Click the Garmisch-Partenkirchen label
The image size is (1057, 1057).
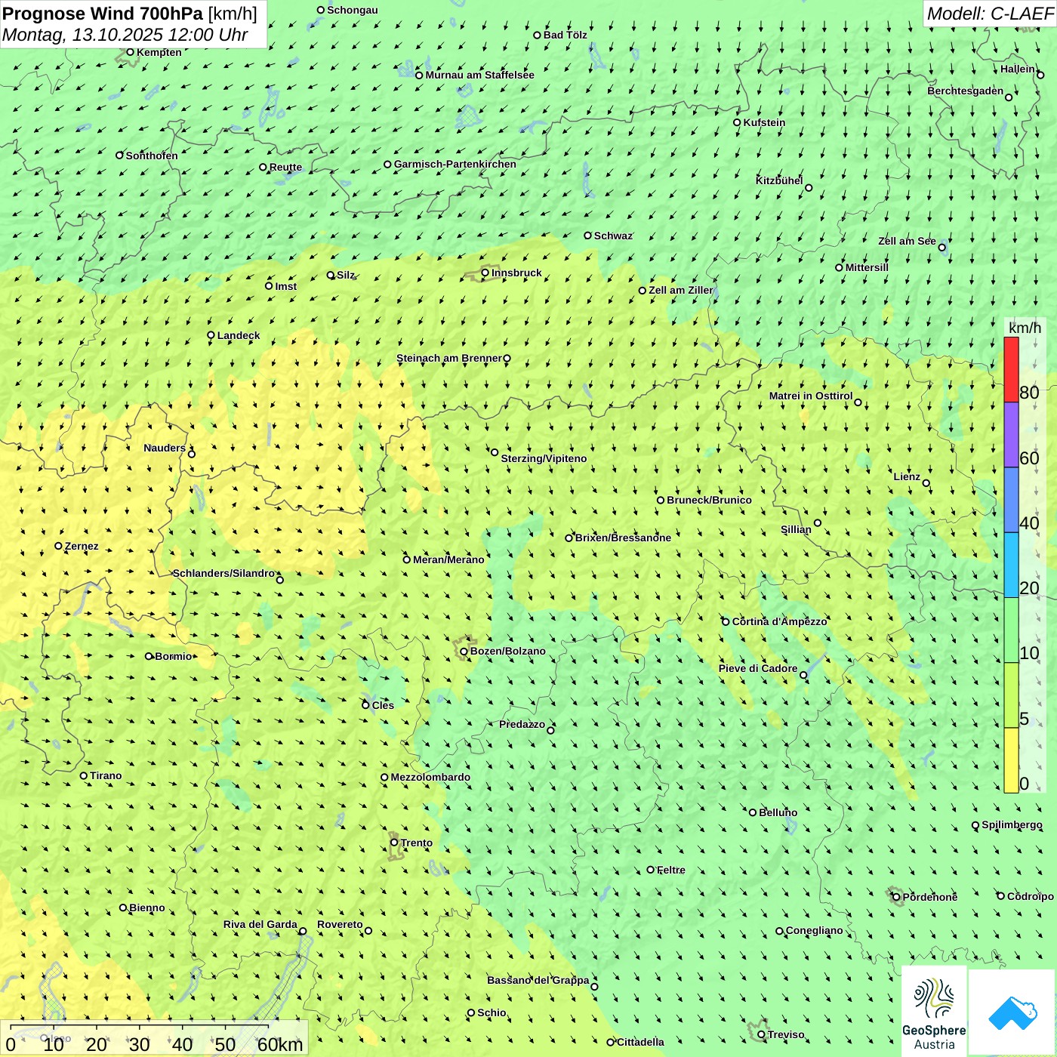455,164
